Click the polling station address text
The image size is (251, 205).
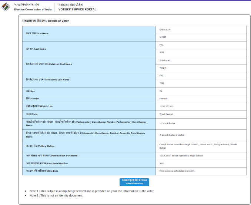point(198,146)
